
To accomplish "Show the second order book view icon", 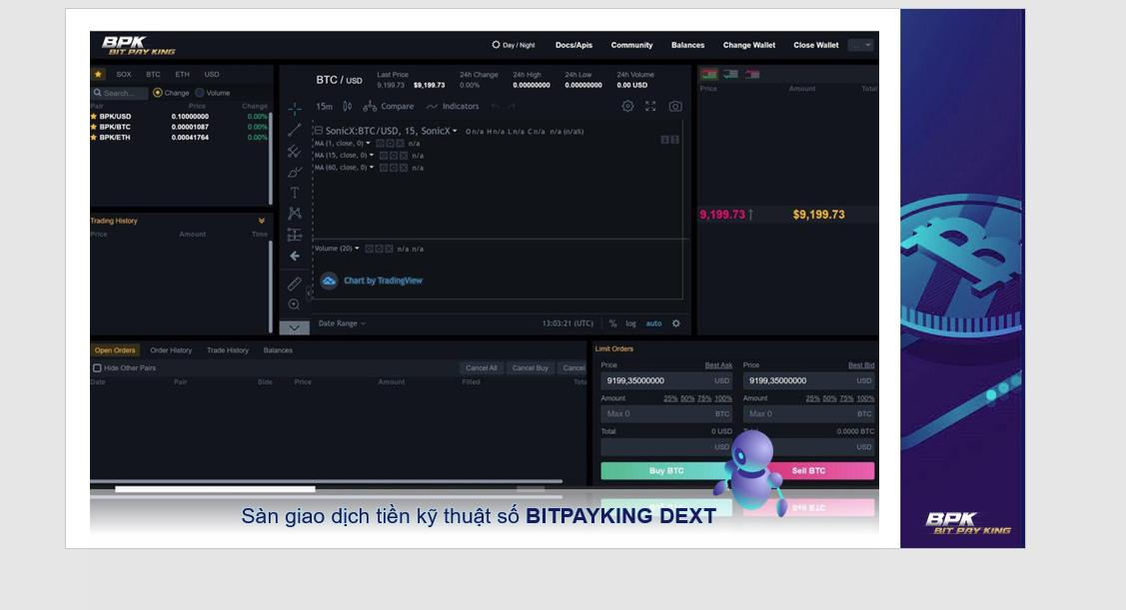I will click(x=731, y=74).
